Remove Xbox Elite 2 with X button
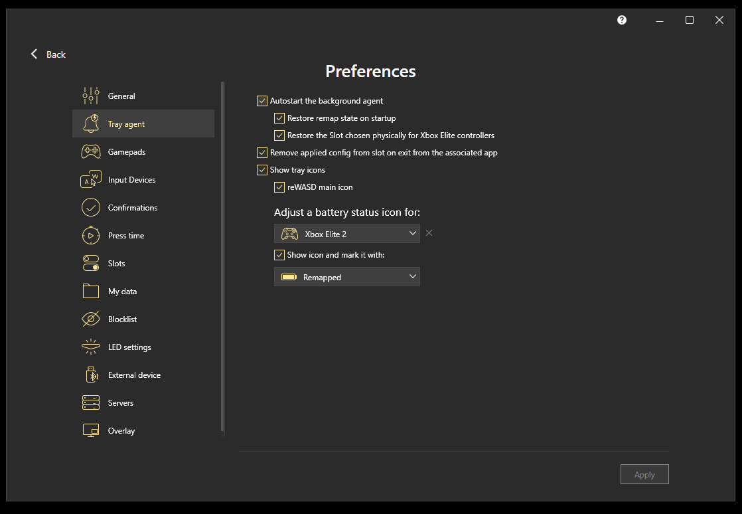 (x=429, y=233)
